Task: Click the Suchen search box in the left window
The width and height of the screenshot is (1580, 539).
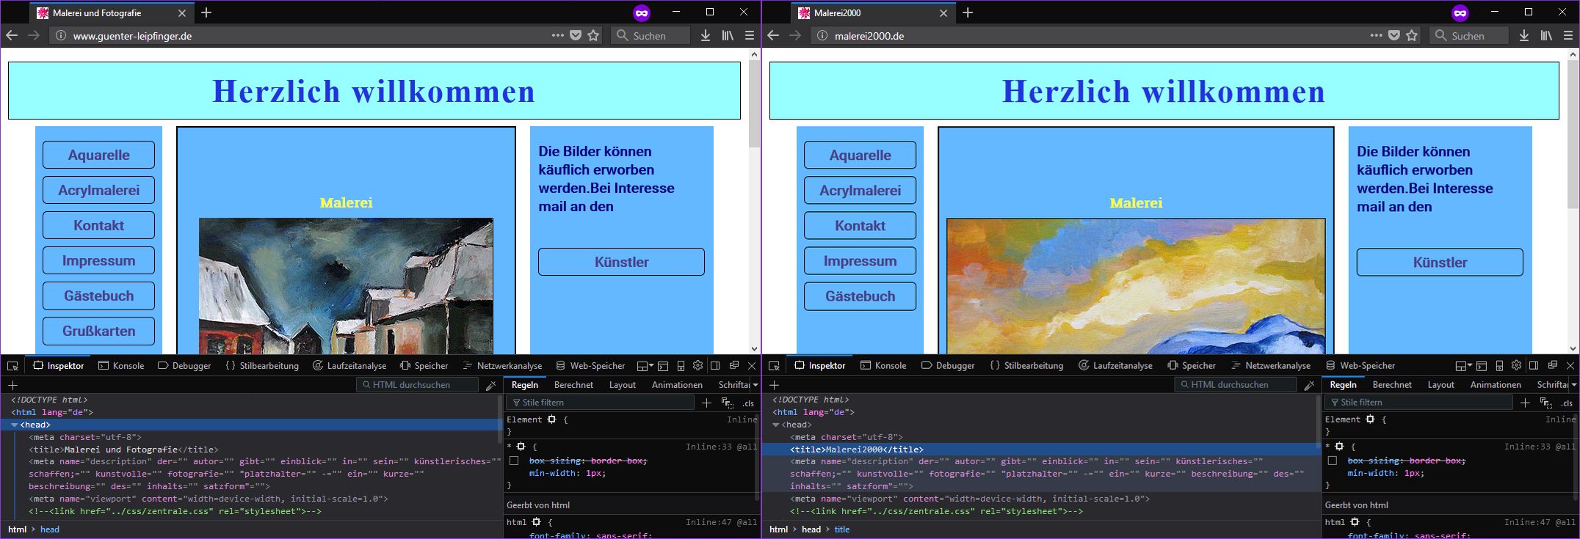Action: (651, 35)
